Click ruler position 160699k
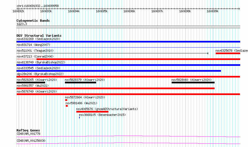 (213, 11)
